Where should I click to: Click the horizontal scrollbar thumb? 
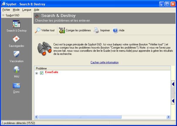(80, 117)
